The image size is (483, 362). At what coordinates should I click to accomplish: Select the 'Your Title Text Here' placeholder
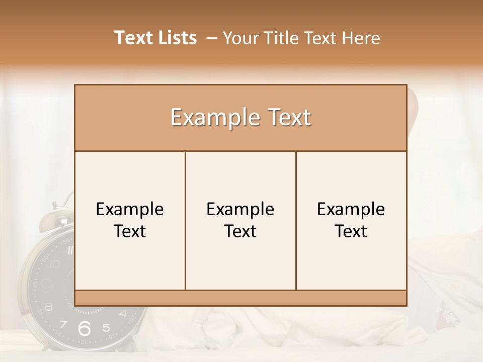[301, 38]
